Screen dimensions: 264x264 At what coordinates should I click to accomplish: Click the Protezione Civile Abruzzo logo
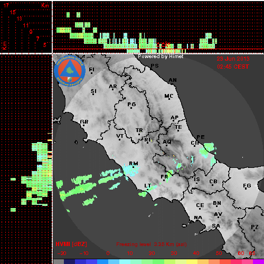[x=70, y=71]
